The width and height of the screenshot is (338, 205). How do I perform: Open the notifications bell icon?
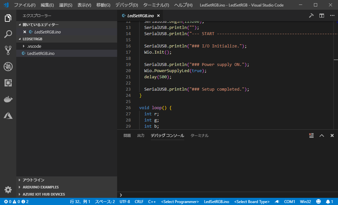click(329, 201)
